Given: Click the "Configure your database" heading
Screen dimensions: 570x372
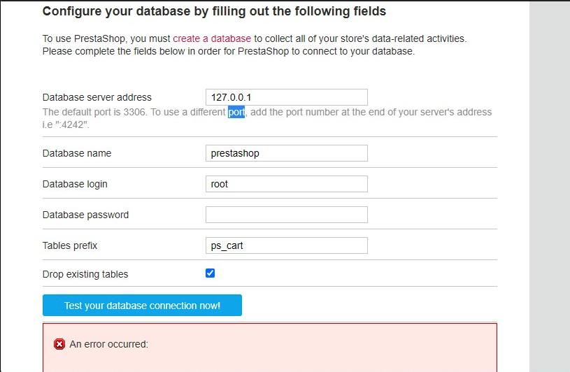Looking at the screenshot, I should coord(214,11).
